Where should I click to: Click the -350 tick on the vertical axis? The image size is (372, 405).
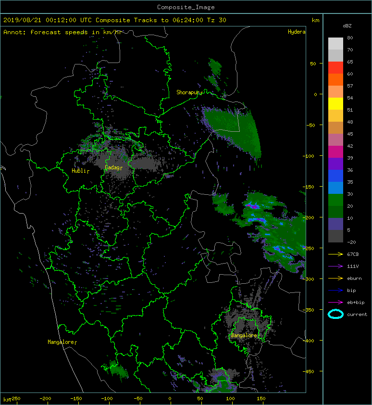click(308, 310)
